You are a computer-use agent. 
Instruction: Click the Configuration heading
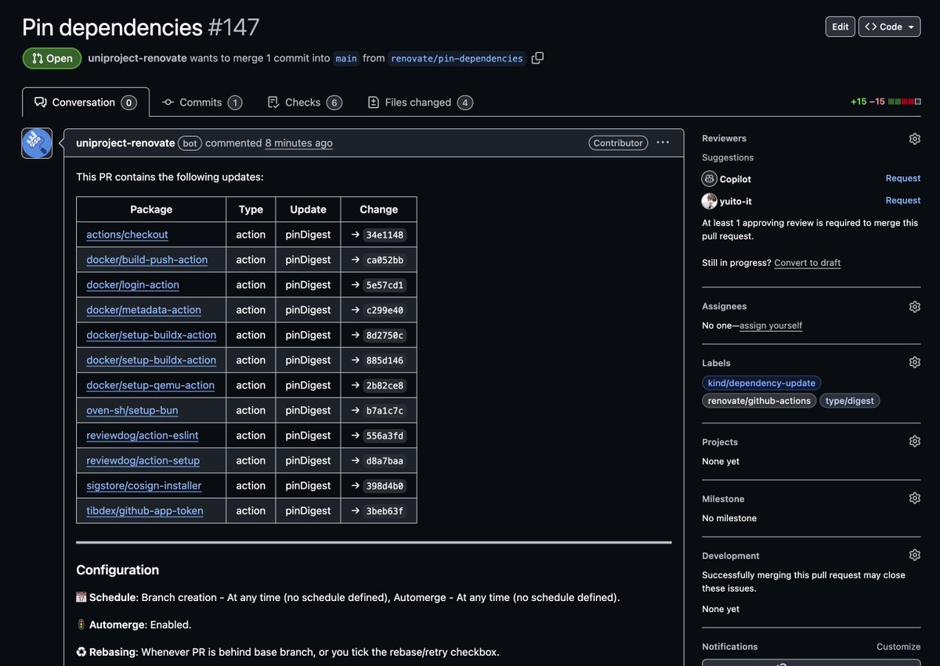[x=117, y=570]
